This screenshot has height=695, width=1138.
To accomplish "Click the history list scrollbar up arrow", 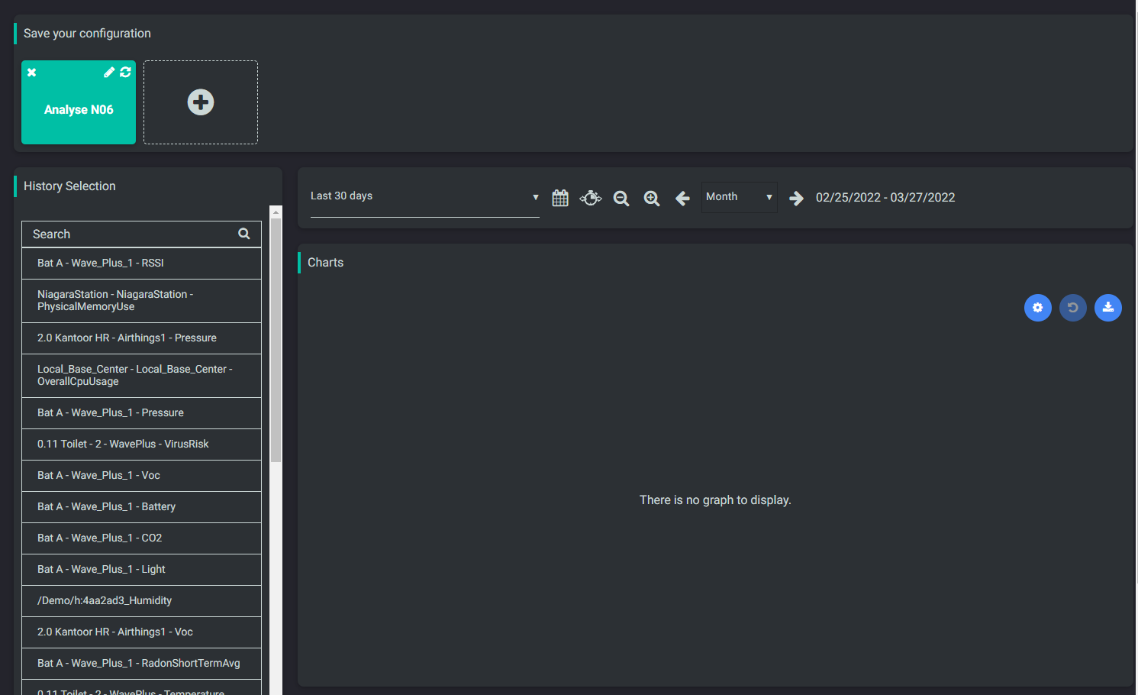I will click(276, 212).
